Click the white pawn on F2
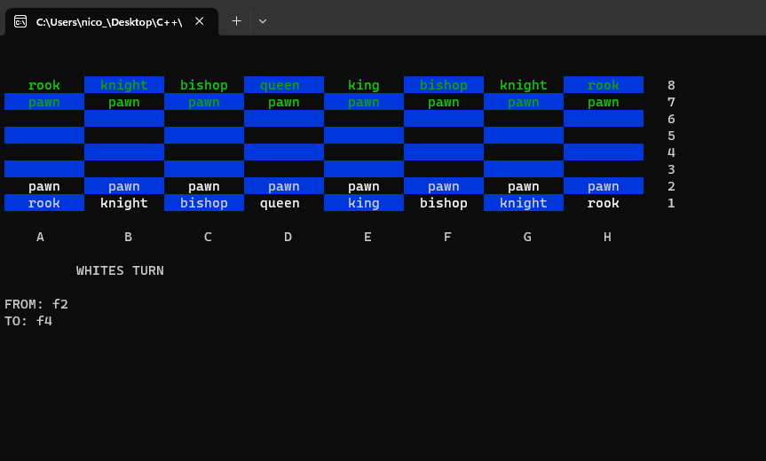Image resolution: width=766 pixels, height=461 pixels. [444, 187]
